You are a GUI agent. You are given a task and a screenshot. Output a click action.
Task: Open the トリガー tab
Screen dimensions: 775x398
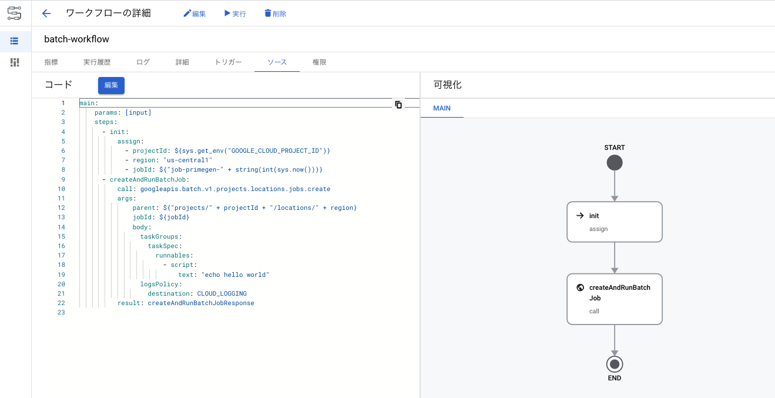[x=228, y=62]
